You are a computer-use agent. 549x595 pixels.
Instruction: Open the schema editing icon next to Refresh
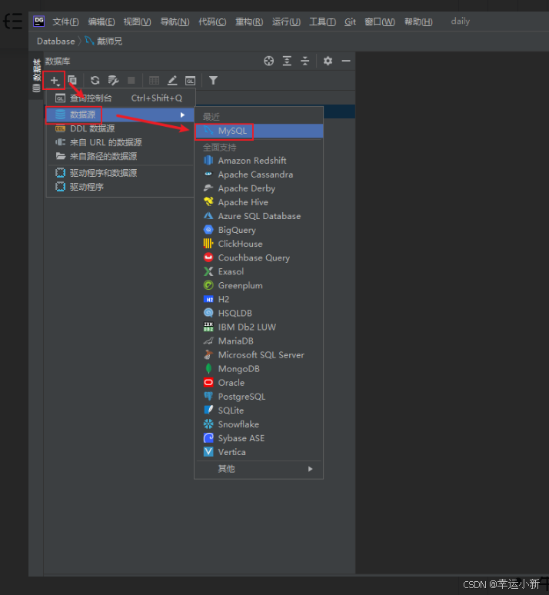(x=113, y=80)
